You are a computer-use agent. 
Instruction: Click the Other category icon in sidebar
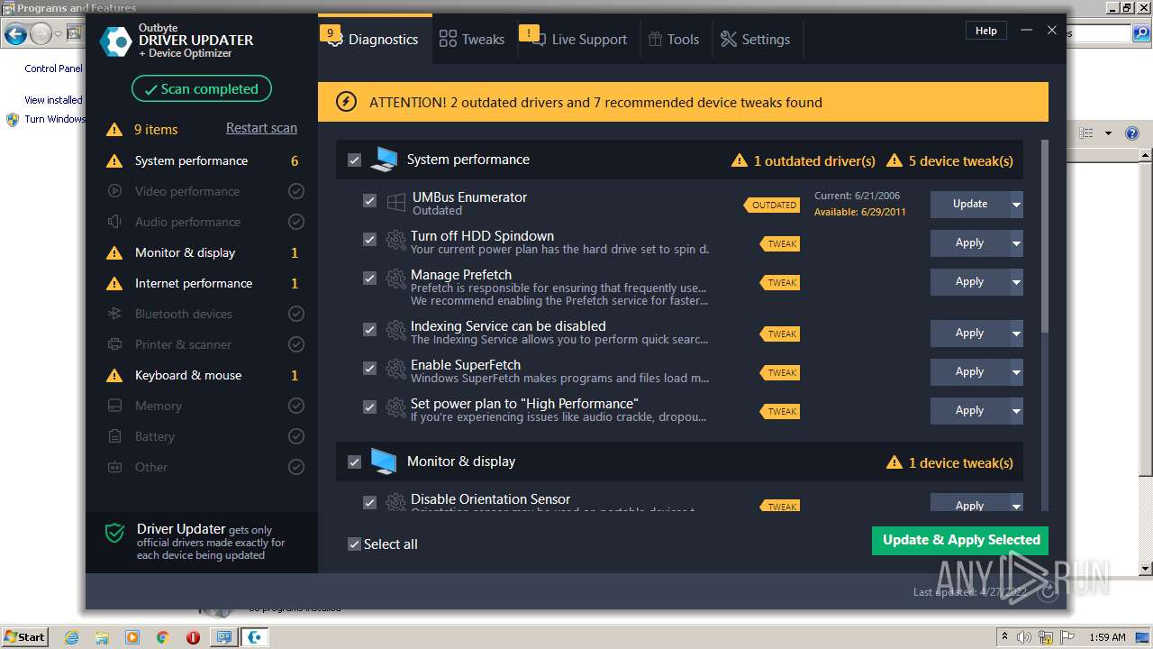[x=114, y=467]
